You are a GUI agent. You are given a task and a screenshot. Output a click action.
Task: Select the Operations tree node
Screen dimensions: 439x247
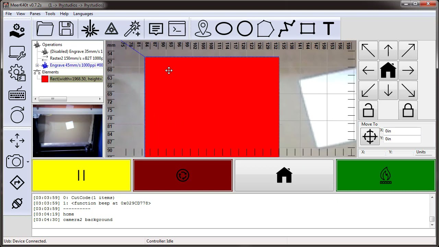pyautogui.click(x=52, y=45)
